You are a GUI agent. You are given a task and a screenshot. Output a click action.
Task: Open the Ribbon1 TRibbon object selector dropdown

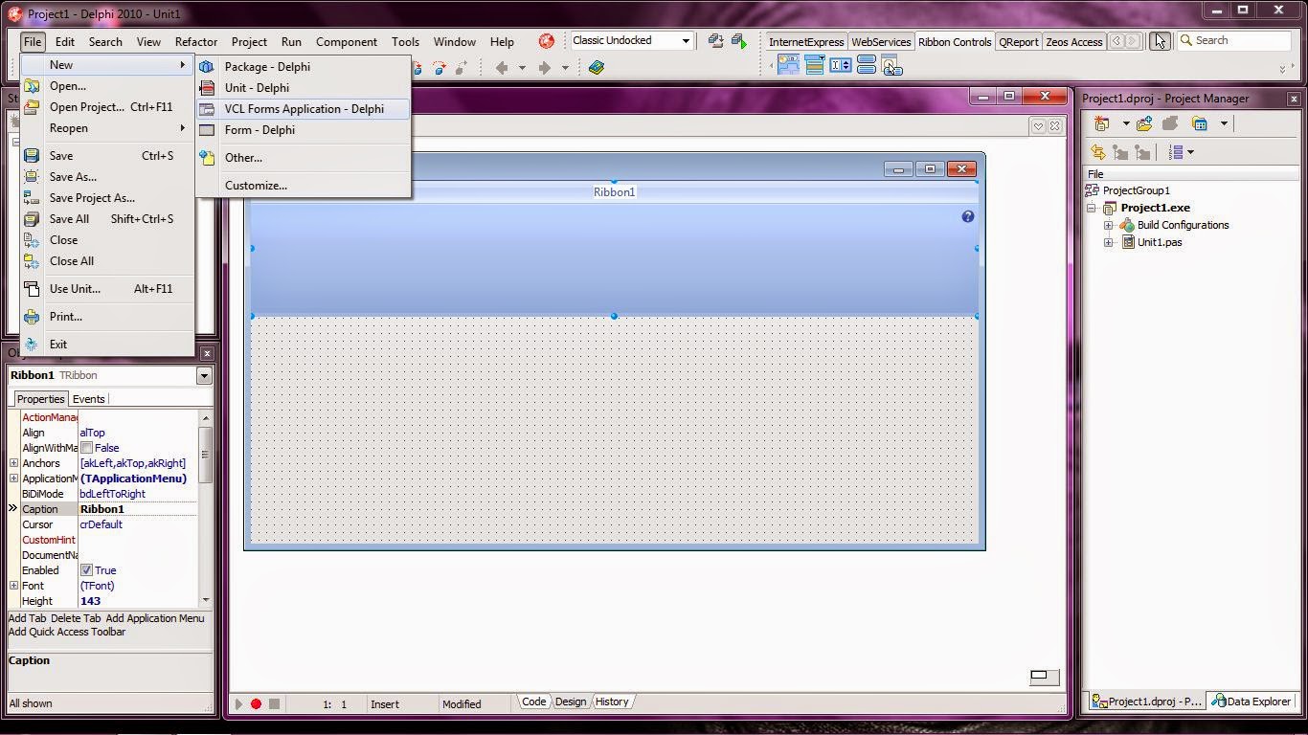pos(204,376)
